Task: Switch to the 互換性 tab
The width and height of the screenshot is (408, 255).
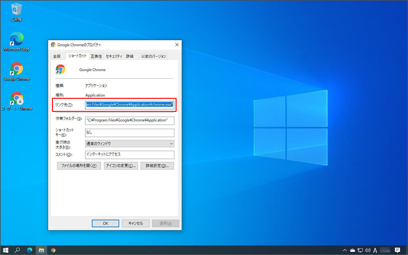Action: tap(96, 56)
